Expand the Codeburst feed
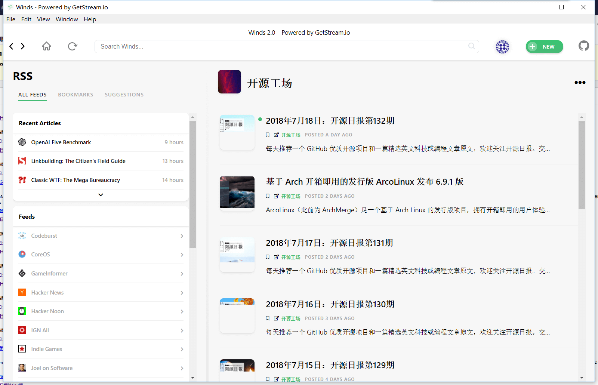Image resolution: width=598 pixels, height=385 pixels. (x=182, y=236)
